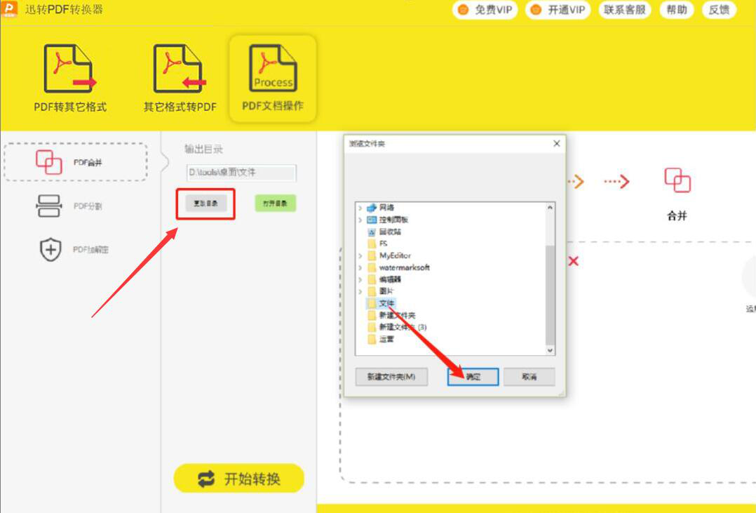Viewport: 756px width, 513px height.
Task: Click the green 打开目录 button
Action: (x=275, y=204)
